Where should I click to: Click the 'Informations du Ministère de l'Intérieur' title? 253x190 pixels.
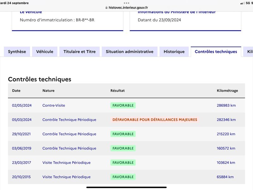tap(176, 12)
